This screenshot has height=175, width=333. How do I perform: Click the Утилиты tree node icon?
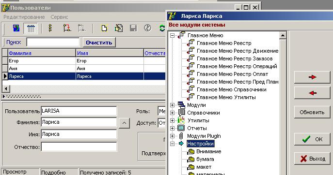[x=181, y=120]
